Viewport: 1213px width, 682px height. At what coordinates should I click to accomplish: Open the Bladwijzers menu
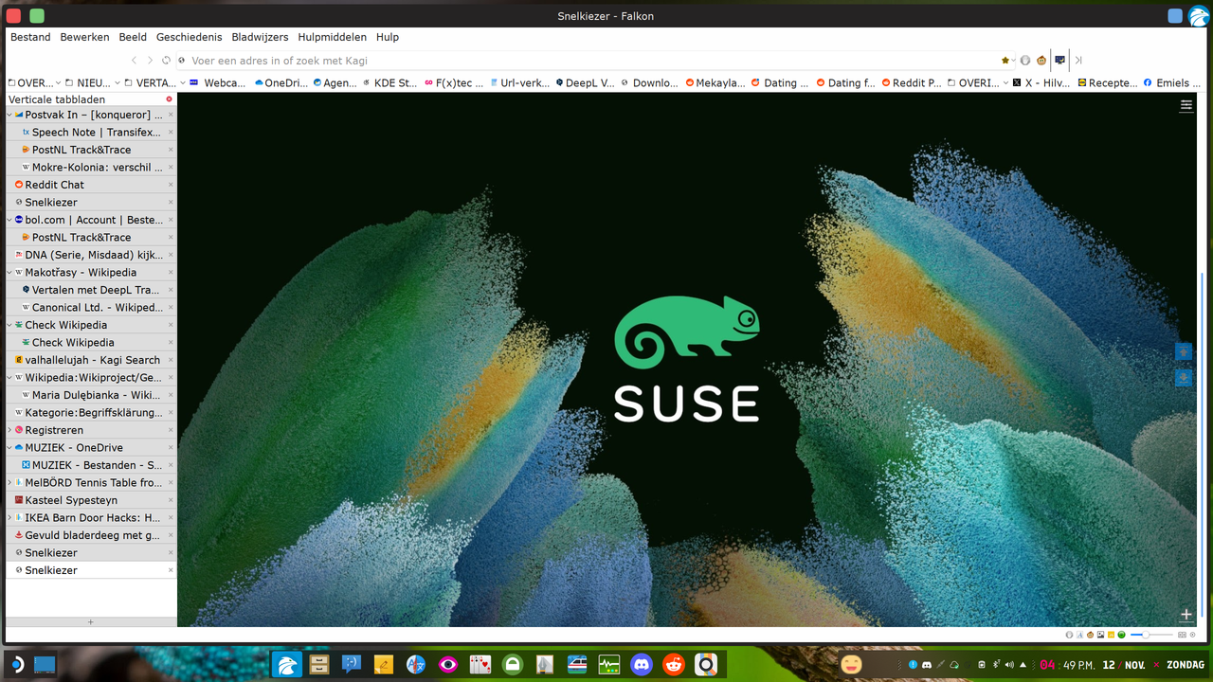point(260,37)
